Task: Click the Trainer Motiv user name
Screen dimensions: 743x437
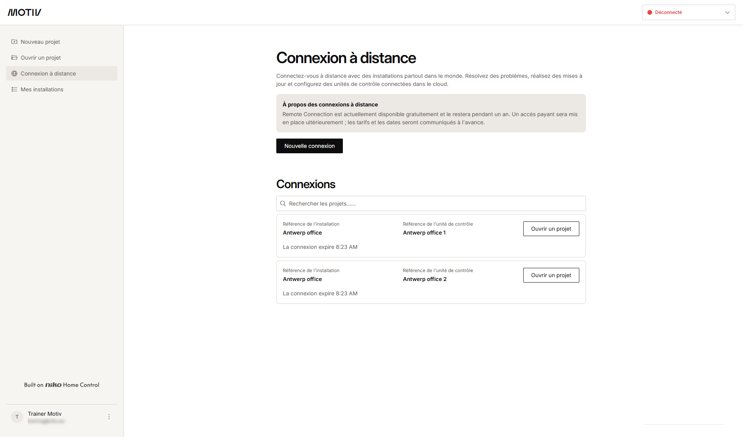Action: [45, 414]
